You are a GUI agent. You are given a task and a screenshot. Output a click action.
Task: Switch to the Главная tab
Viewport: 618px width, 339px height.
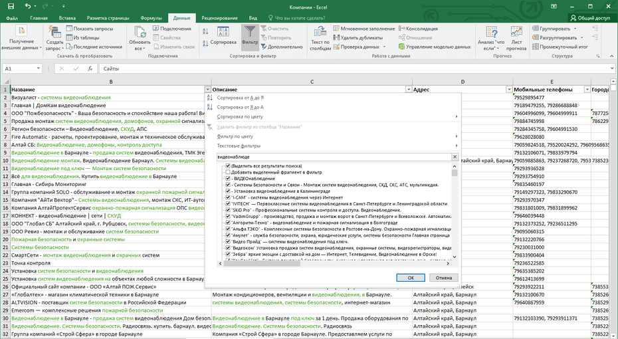pos(39,18)
